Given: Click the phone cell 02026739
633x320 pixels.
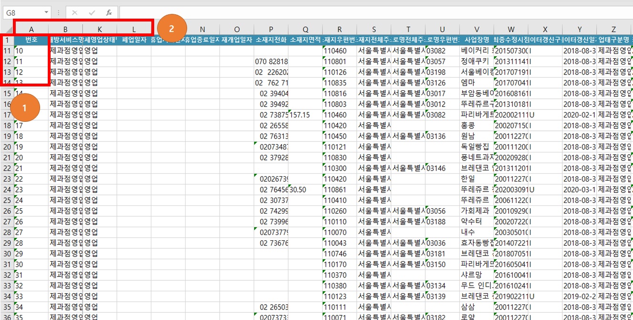Looking at the screenshot, I should tap(271, 179).
